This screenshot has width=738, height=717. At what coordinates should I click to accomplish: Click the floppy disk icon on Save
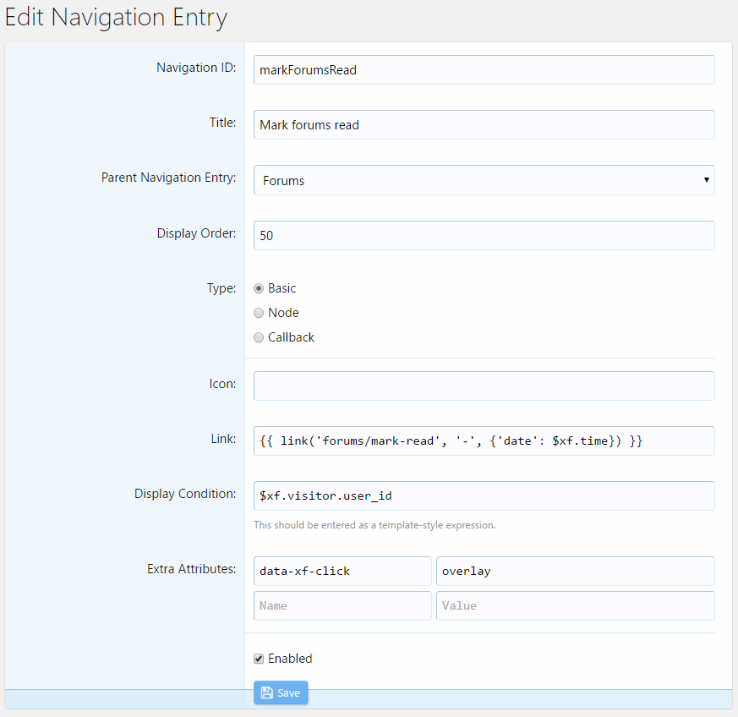(267, 692)
